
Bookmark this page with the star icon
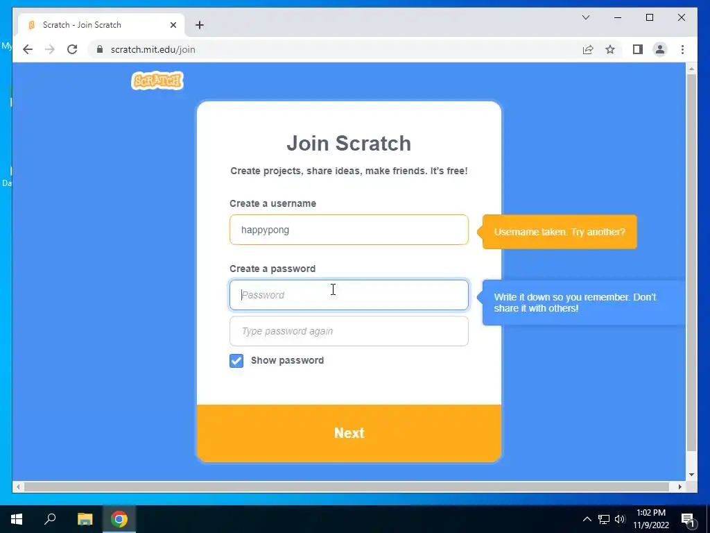pyautogui.click(x=610, y=49)
